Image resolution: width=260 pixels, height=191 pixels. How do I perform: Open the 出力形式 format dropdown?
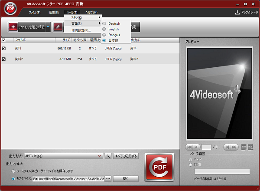coord(100,156)
